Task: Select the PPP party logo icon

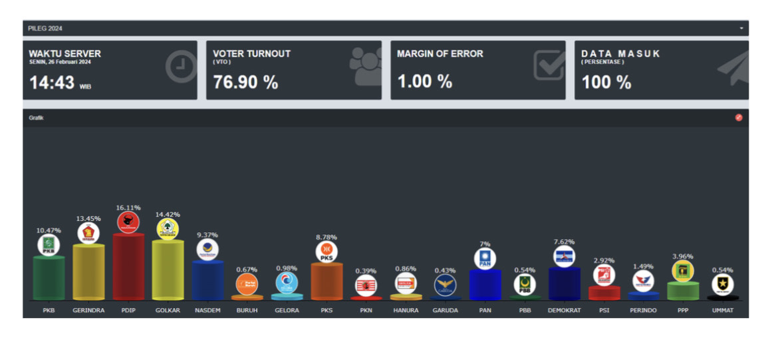Action: click(683, 271)
